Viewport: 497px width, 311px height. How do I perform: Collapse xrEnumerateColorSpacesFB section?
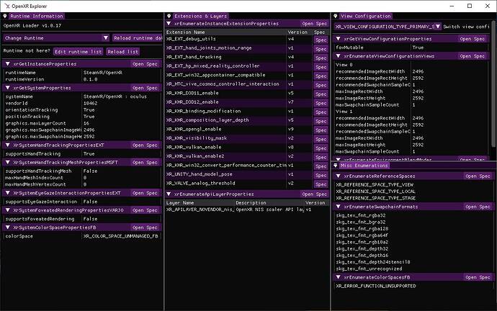pos(339,277)
